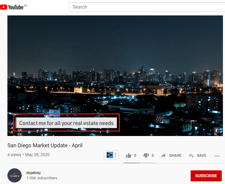Screen dimensions: 225x184
Task: Click the thumbs up like icon
Action: pyautogui.click(x=129, y=156)
